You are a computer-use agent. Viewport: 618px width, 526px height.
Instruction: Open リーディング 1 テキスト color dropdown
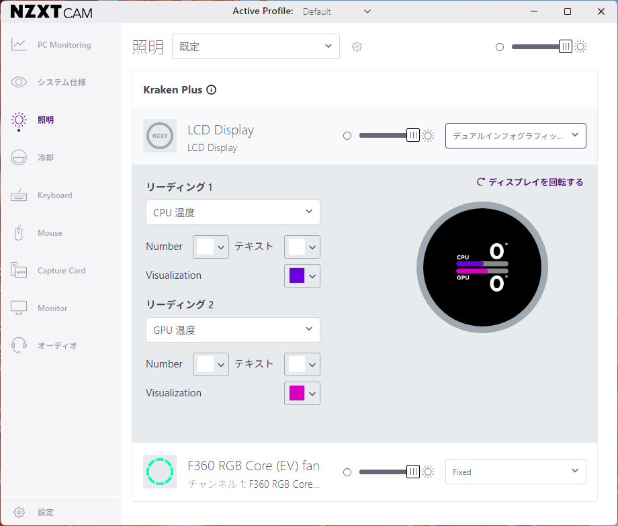click(302, 247)
